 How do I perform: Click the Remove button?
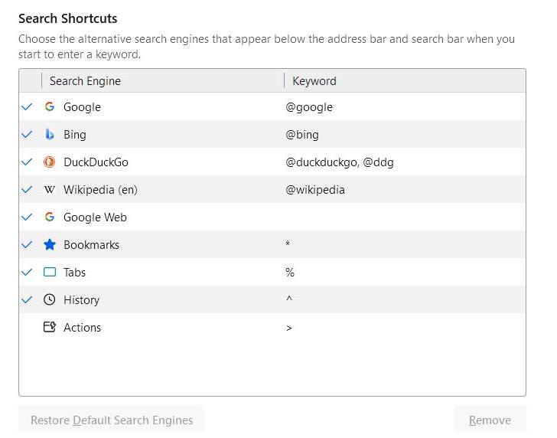[490, 420]
